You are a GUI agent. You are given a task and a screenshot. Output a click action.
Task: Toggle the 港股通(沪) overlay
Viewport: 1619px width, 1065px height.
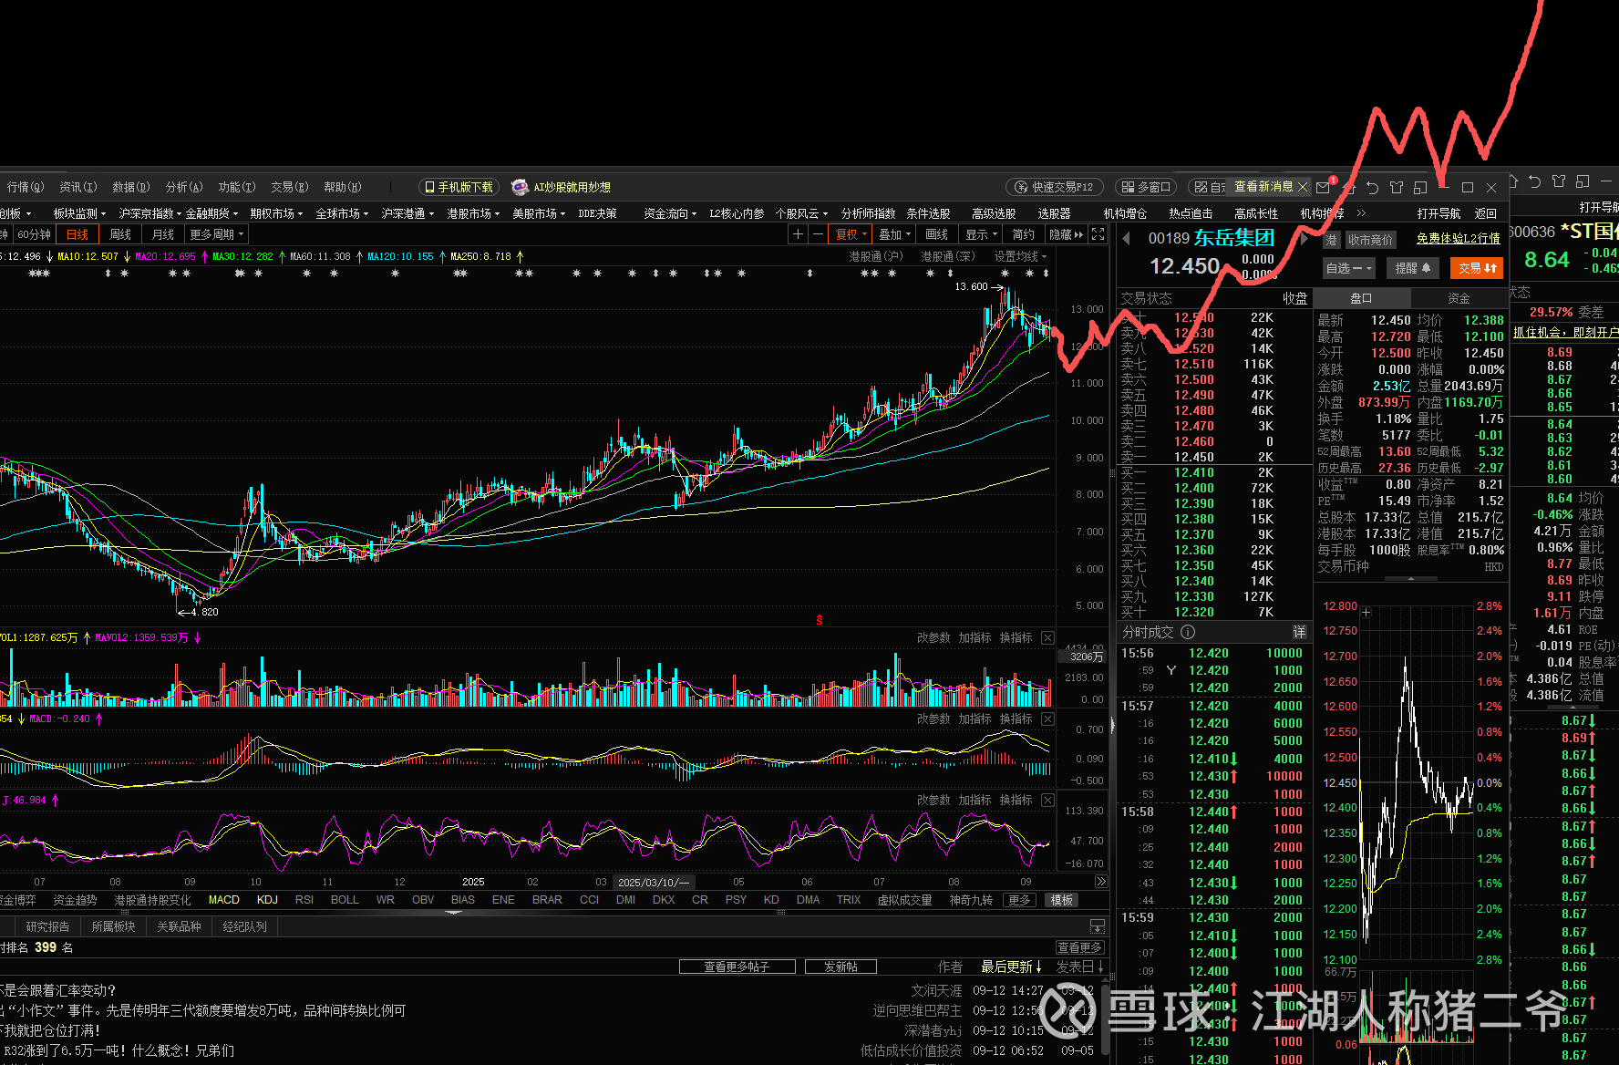[876, 256]
